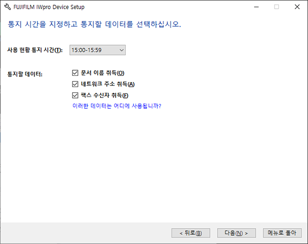The width and height of the screenshot is (308, 244).
Task: Toggle 네트워크 주소 취득(A) checkbox
Action: tap(75, 84)
